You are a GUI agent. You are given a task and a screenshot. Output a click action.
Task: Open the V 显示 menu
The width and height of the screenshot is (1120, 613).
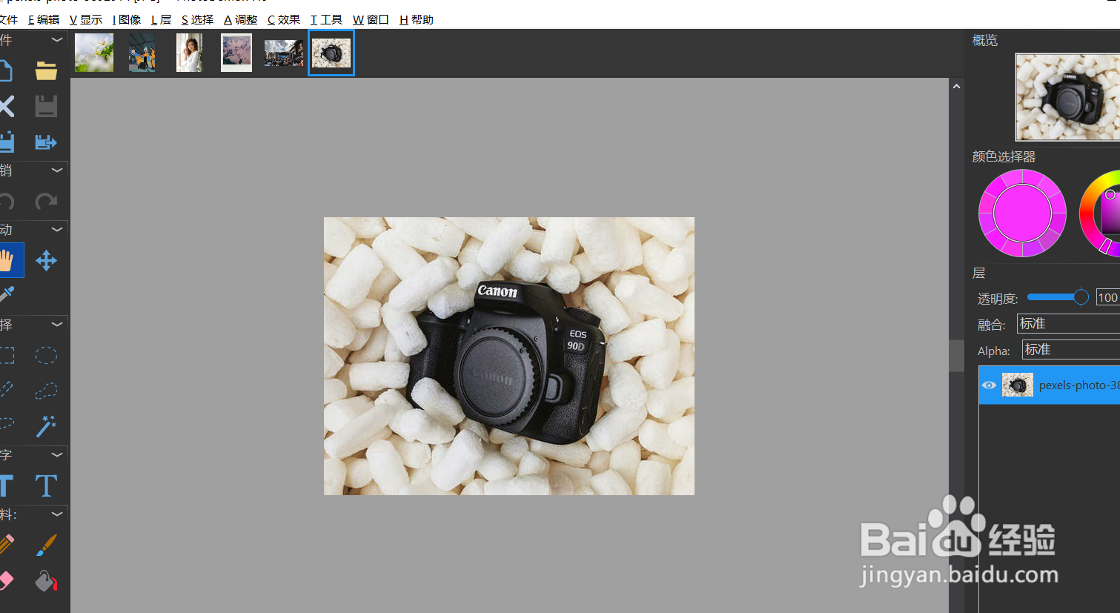coord(86,20)
